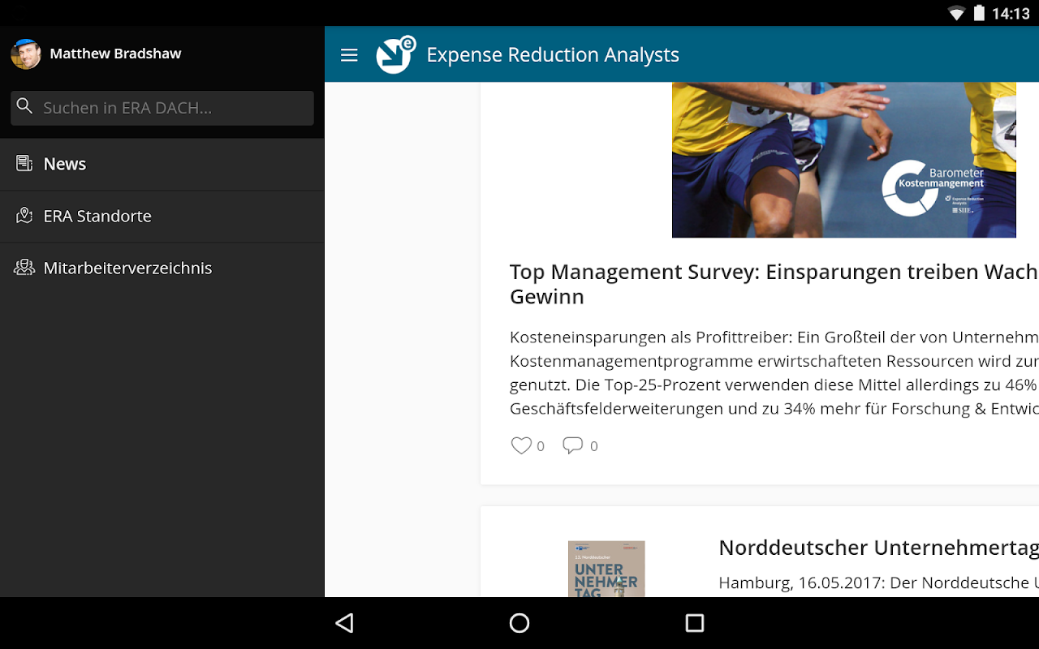1039x649 pixels.
Task: Tap the Android back navigation button
Action: (345, 623)
